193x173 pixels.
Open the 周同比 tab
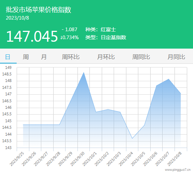(x=141, y=57)
